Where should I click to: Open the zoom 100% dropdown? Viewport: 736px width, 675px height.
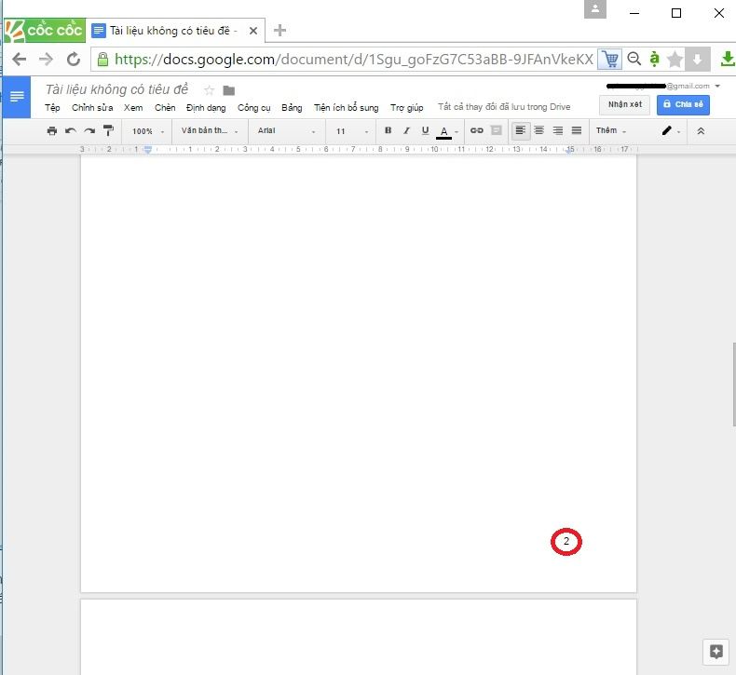point(148,131)
